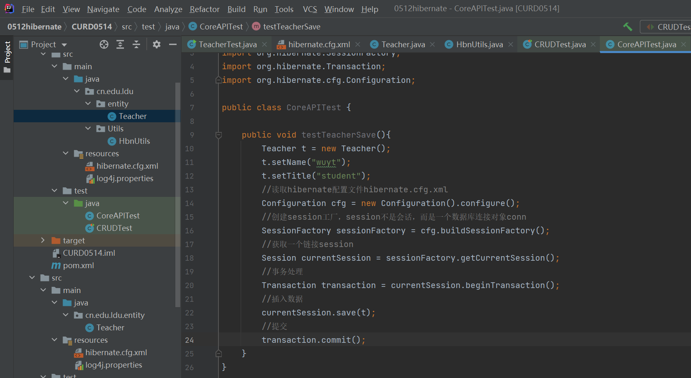
Task: Click the fold end marker on line 25
Action: [218, 354]
